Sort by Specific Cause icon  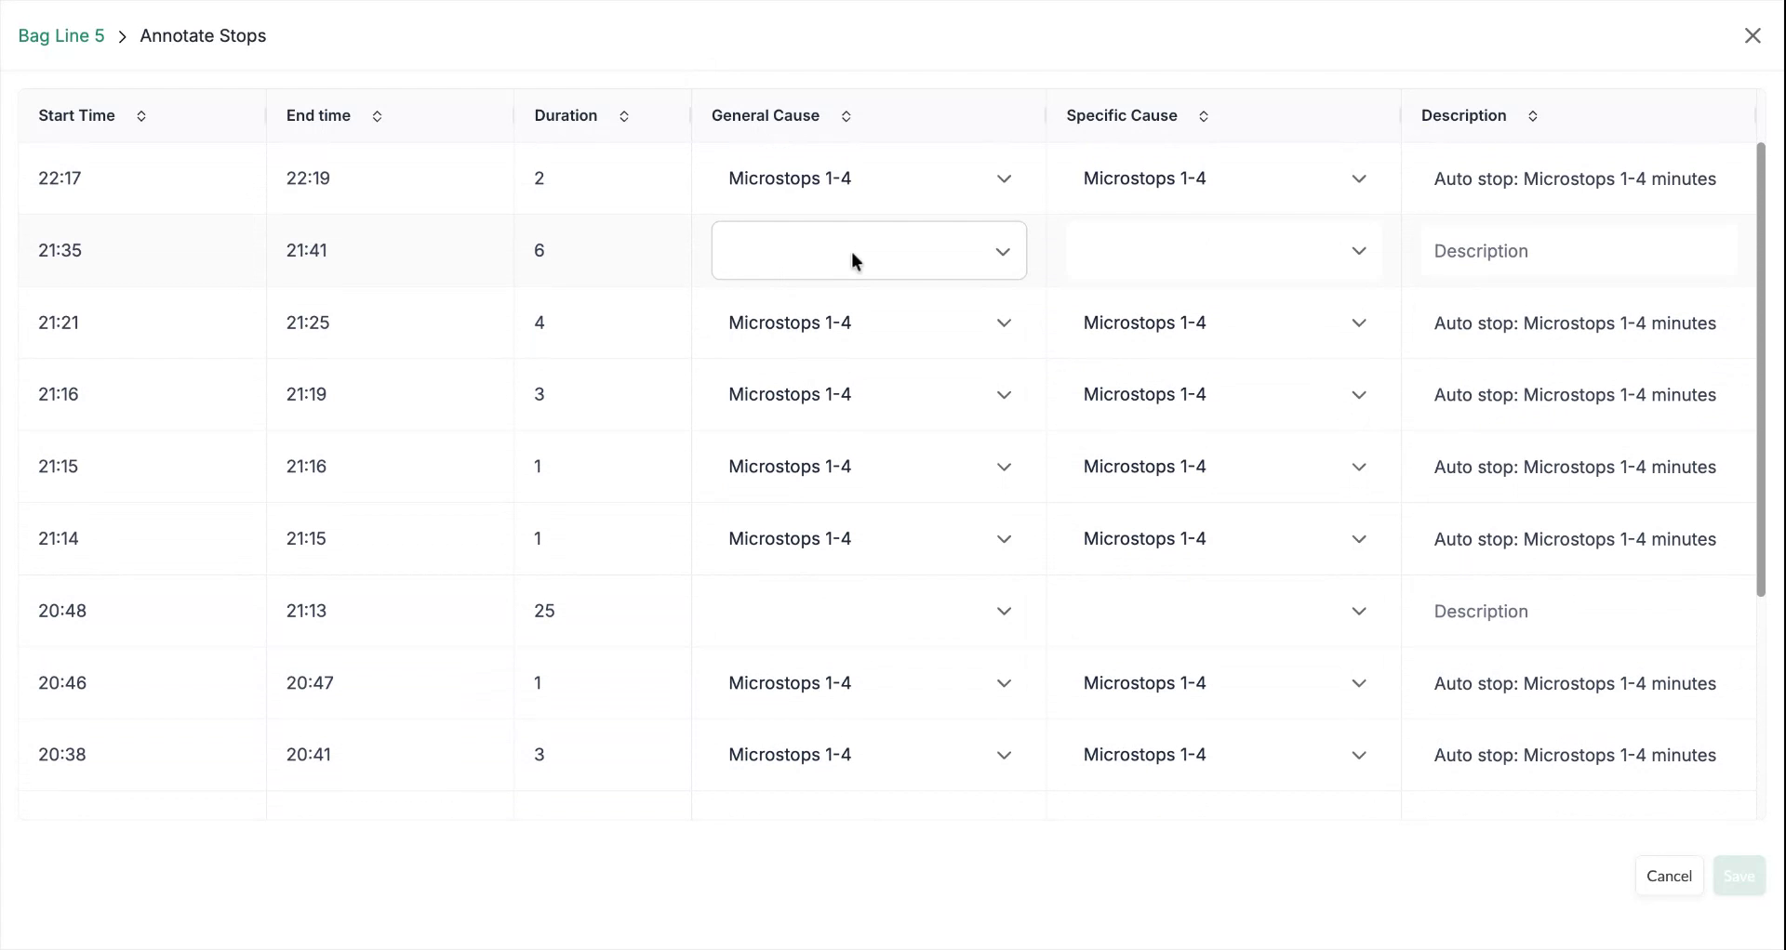click(1203, 116)
